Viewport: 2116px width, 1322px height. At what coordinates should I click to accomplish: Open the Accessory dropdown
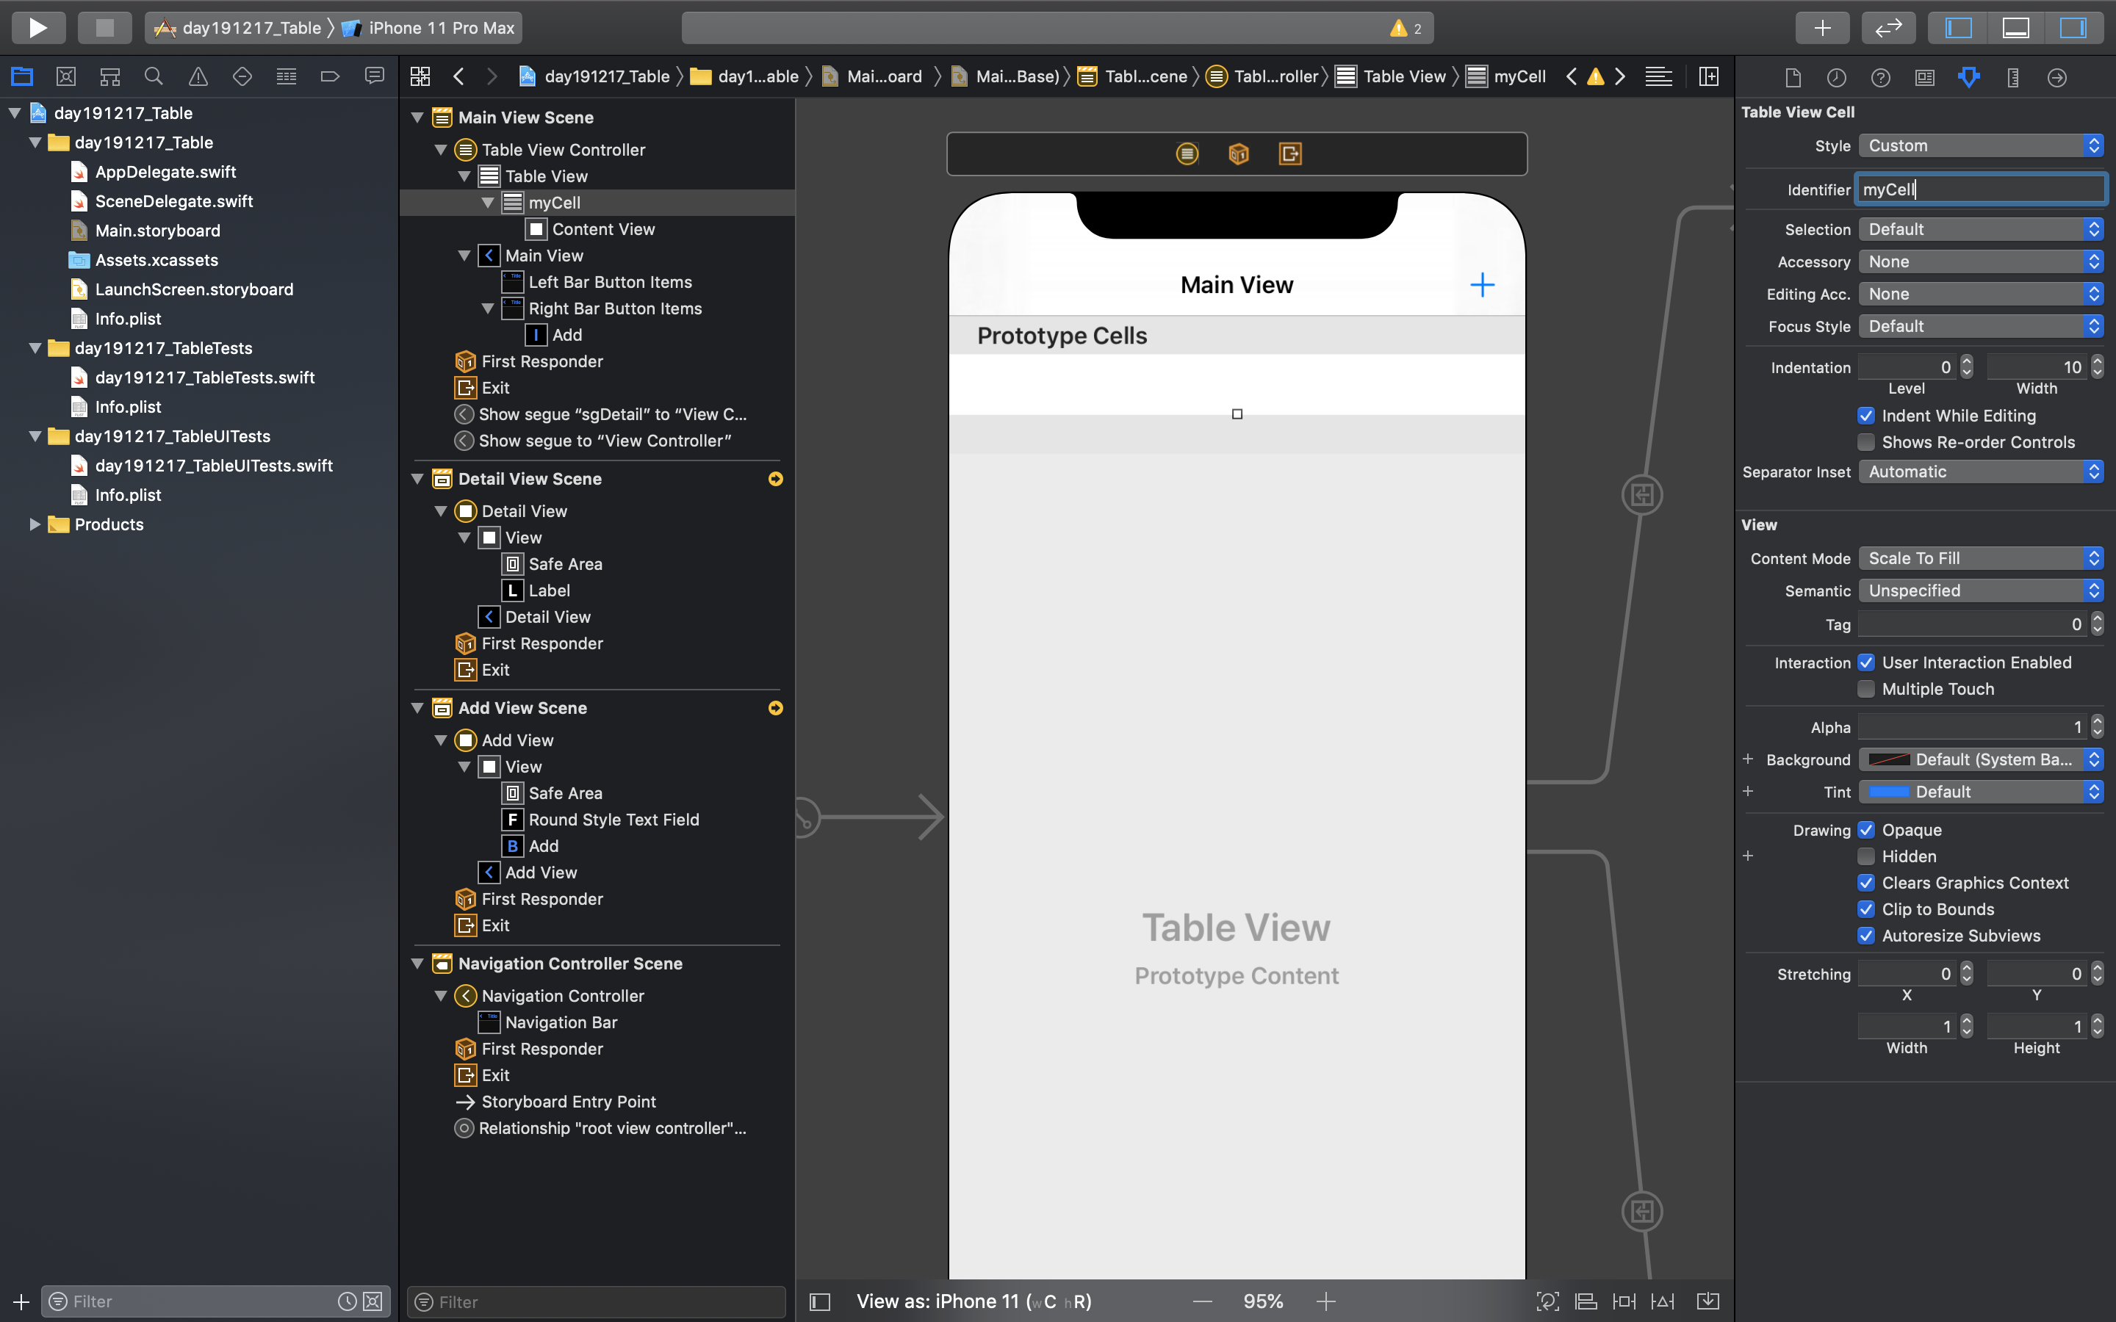pyautogui.click(x=1979, y=261)
